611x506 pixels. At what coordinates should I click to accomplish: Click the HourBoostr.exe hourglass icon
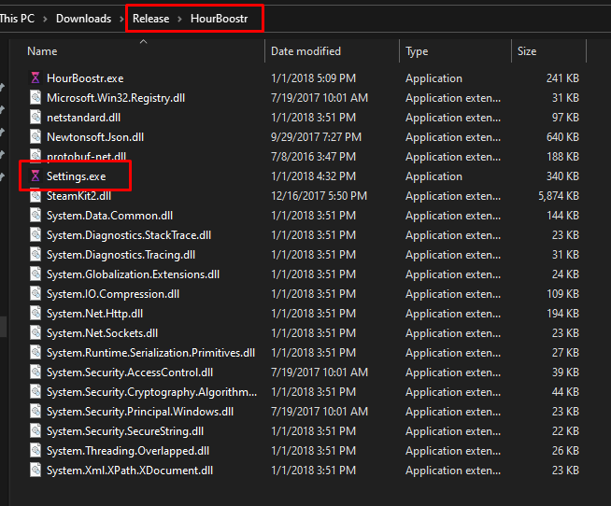coord(36,78)
